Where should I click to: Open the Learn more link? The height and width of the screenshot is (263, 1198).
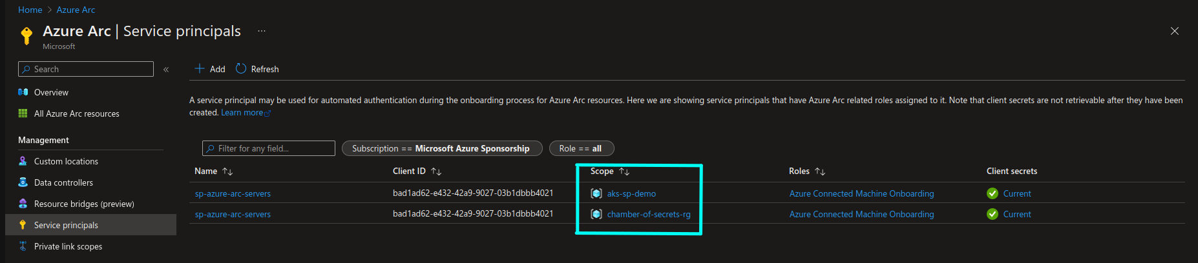(x=246, y=113)
